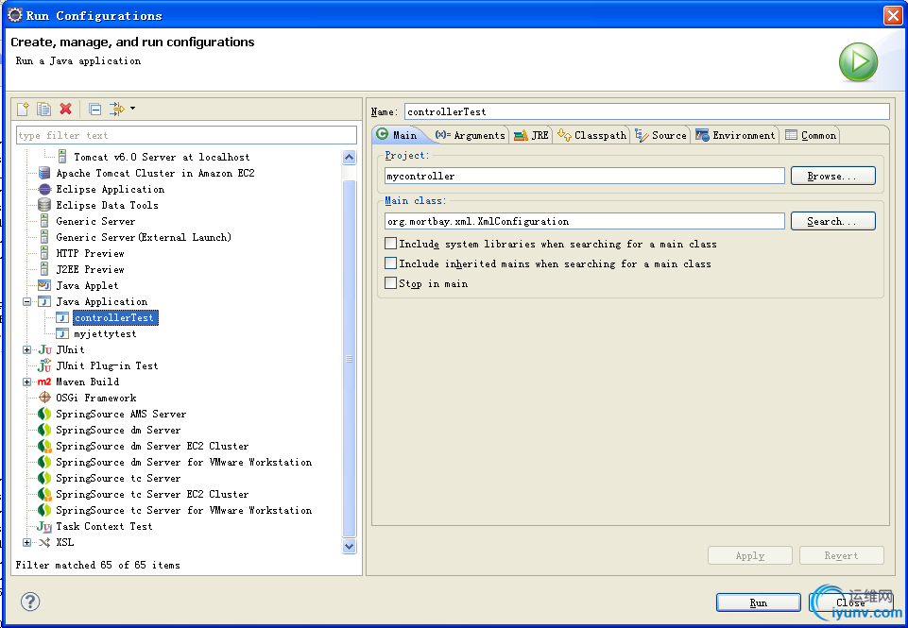Click the SpringSource tc Server icon
The height and width of the screenshot is (628, 908).
tap(44, 478)
